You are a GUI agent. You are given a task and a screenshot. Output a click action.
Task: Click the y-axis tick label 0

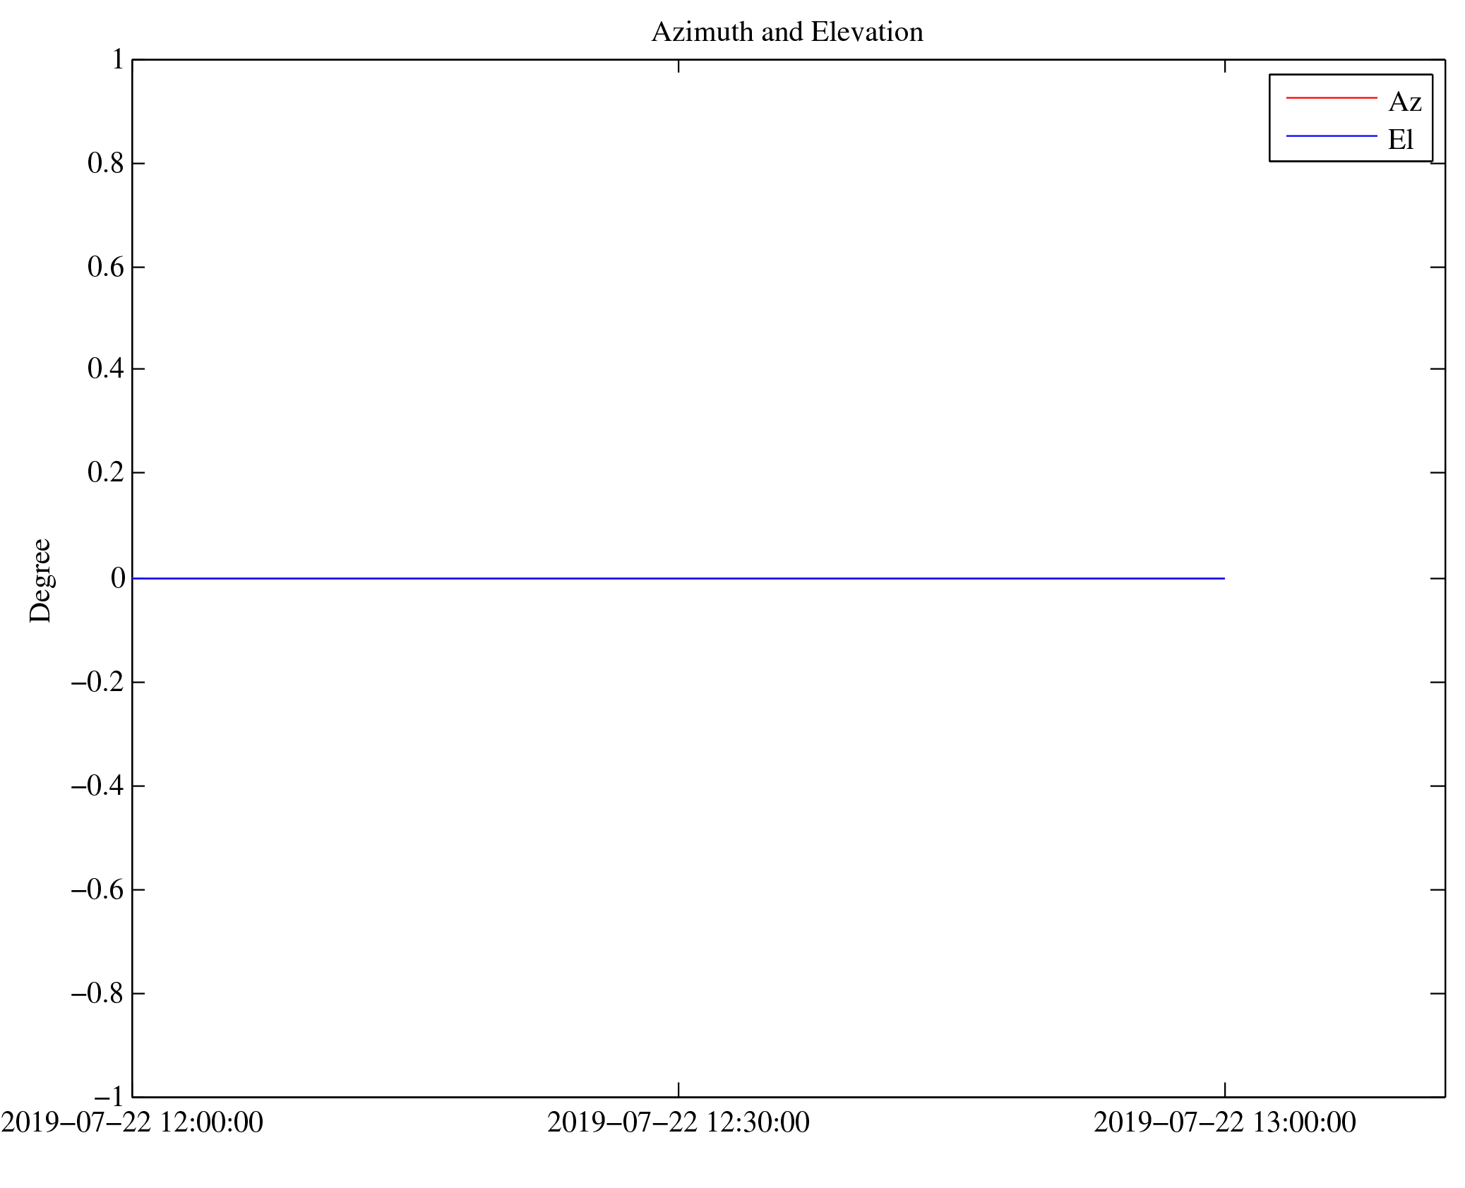118,579
